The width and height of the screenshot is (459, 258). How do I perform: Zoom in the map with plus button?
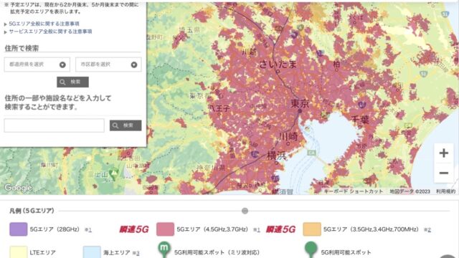coord(444,153)
